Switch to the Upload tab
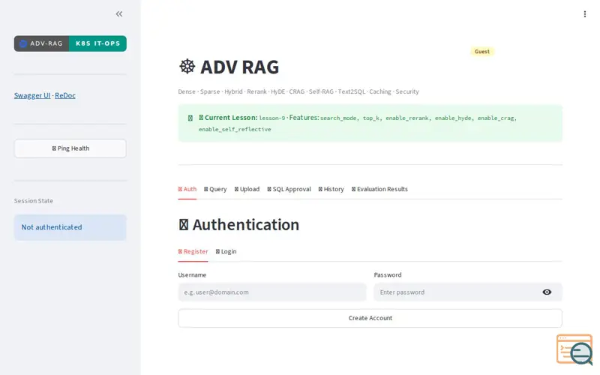The image size is (600, 375). 247,189
